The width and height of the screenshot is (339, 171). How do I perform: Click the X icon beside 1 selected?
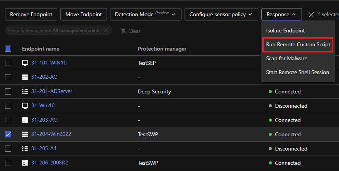point(311,15)
